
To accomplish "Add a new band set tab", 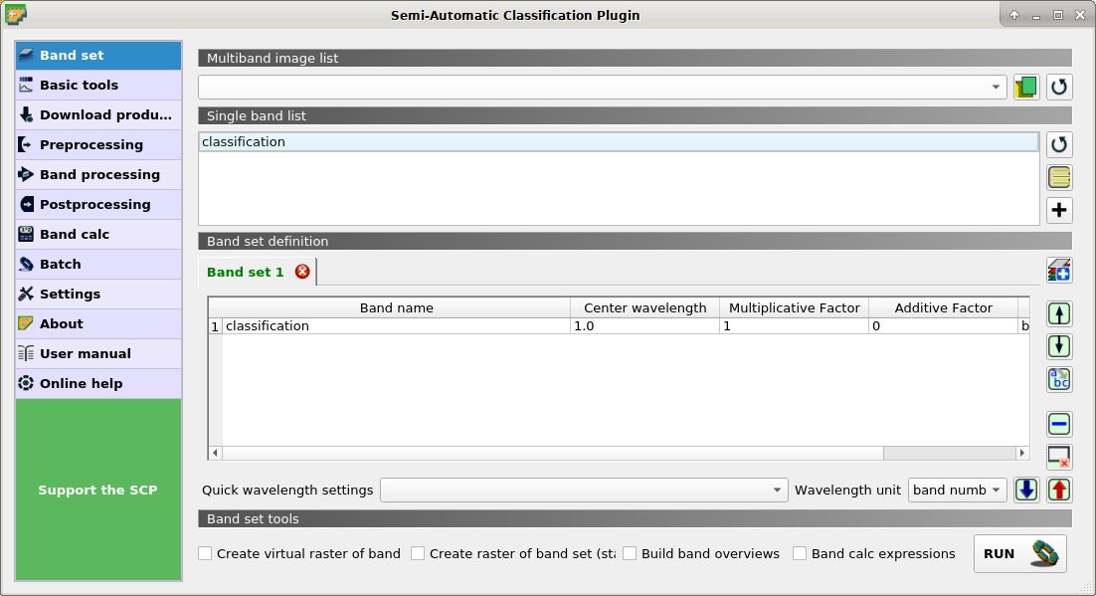I will pos(1059,270).
